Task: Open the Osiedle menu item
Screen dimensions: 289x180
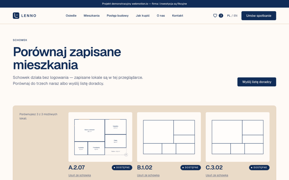Action: (71, 16)
